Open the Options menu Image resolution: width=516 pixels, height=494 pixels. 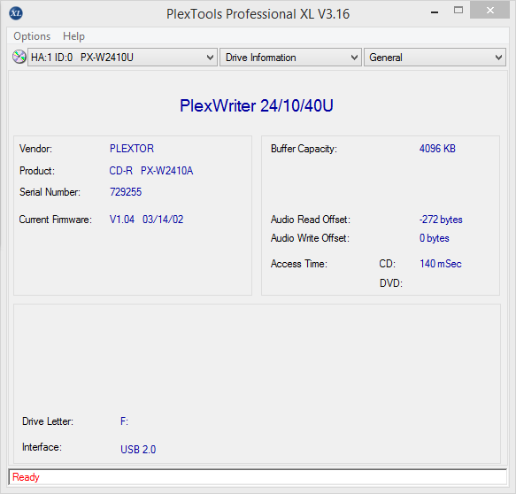pos(32,36)
